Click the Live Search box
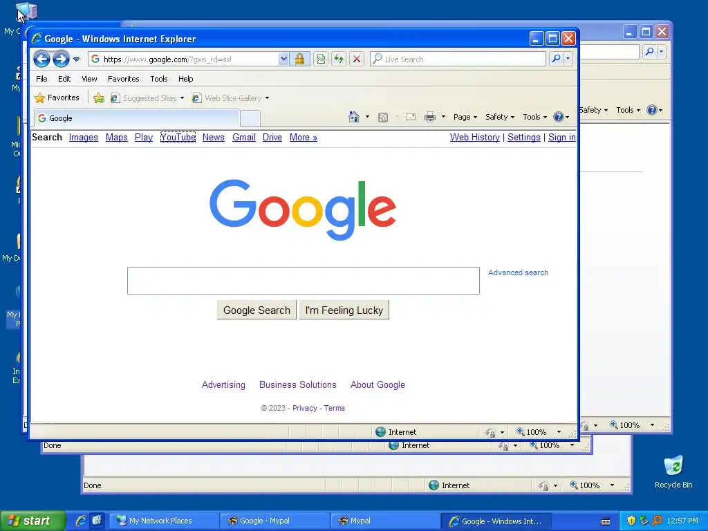This screenshot has height=531, width=708. (x=458, y=59)
